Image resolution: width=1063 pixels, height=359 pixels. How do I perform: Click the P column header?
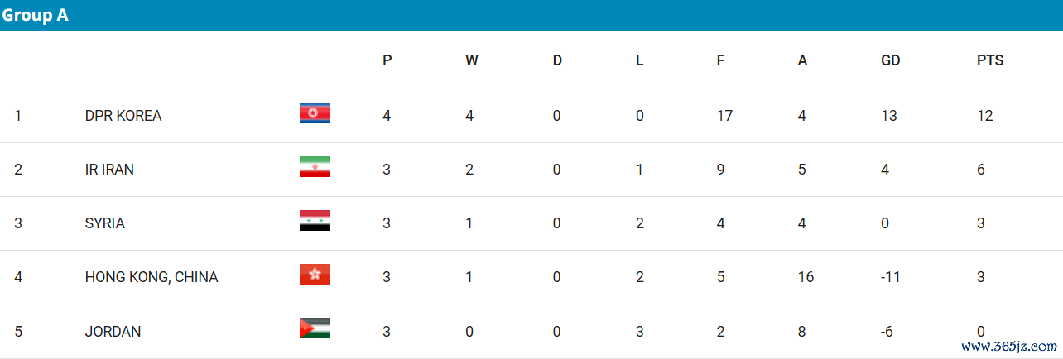[x=387, y=60]
